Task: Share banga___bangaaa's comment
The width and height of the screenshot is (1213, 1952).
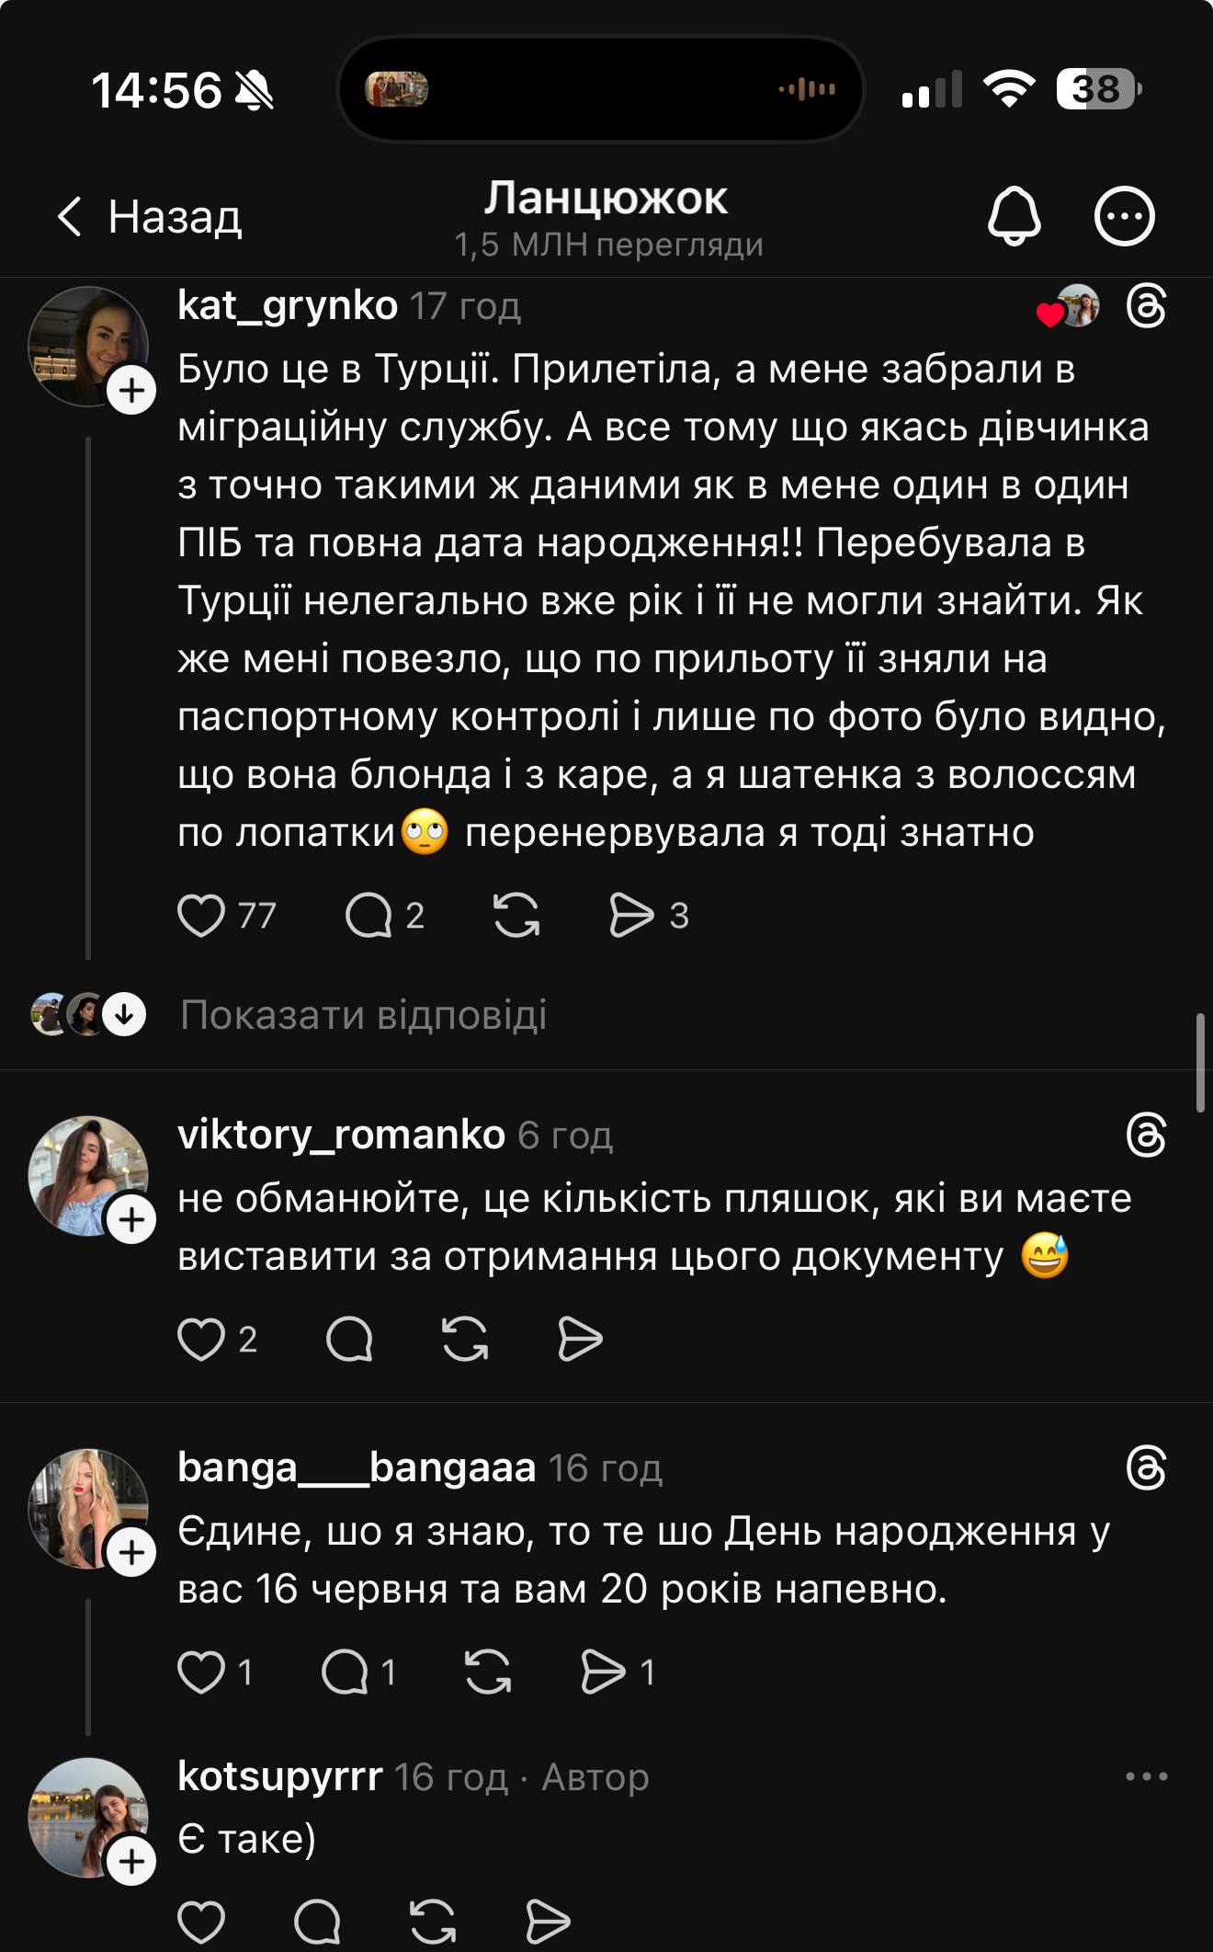Action: [x=603, y=1672]
